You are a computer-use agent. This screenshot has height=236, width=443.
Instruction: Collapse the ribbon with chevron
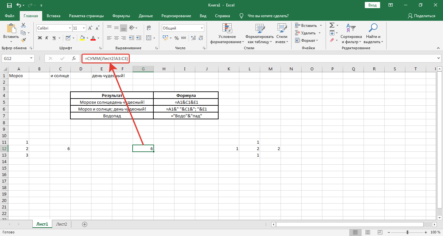(438, 48)
